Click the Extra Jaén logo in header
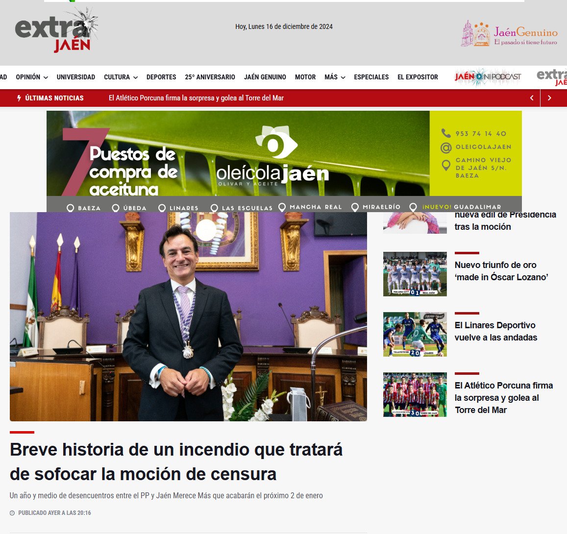Viewport: 567px width, 534px height. (x=55, y=31)
